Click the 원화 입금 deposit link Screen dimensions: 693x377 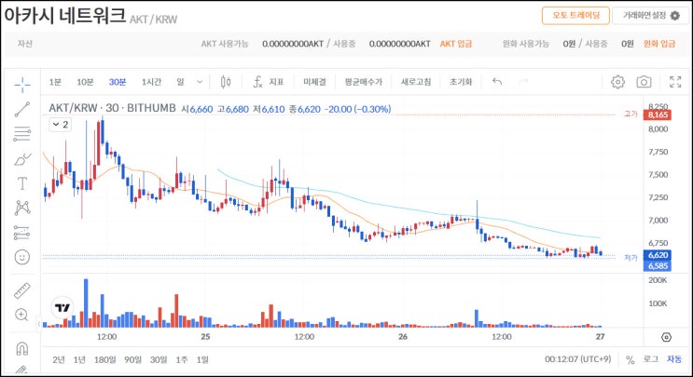pyautogui.click(x=659, y=44)
